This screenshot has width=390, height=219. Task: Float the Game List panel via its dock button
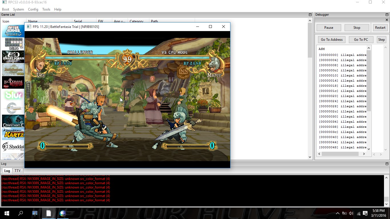[310, 15]
